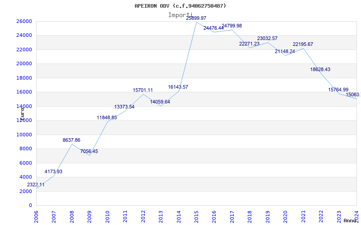
Task: Select the data label 13373.54
Action: [125, 107]
